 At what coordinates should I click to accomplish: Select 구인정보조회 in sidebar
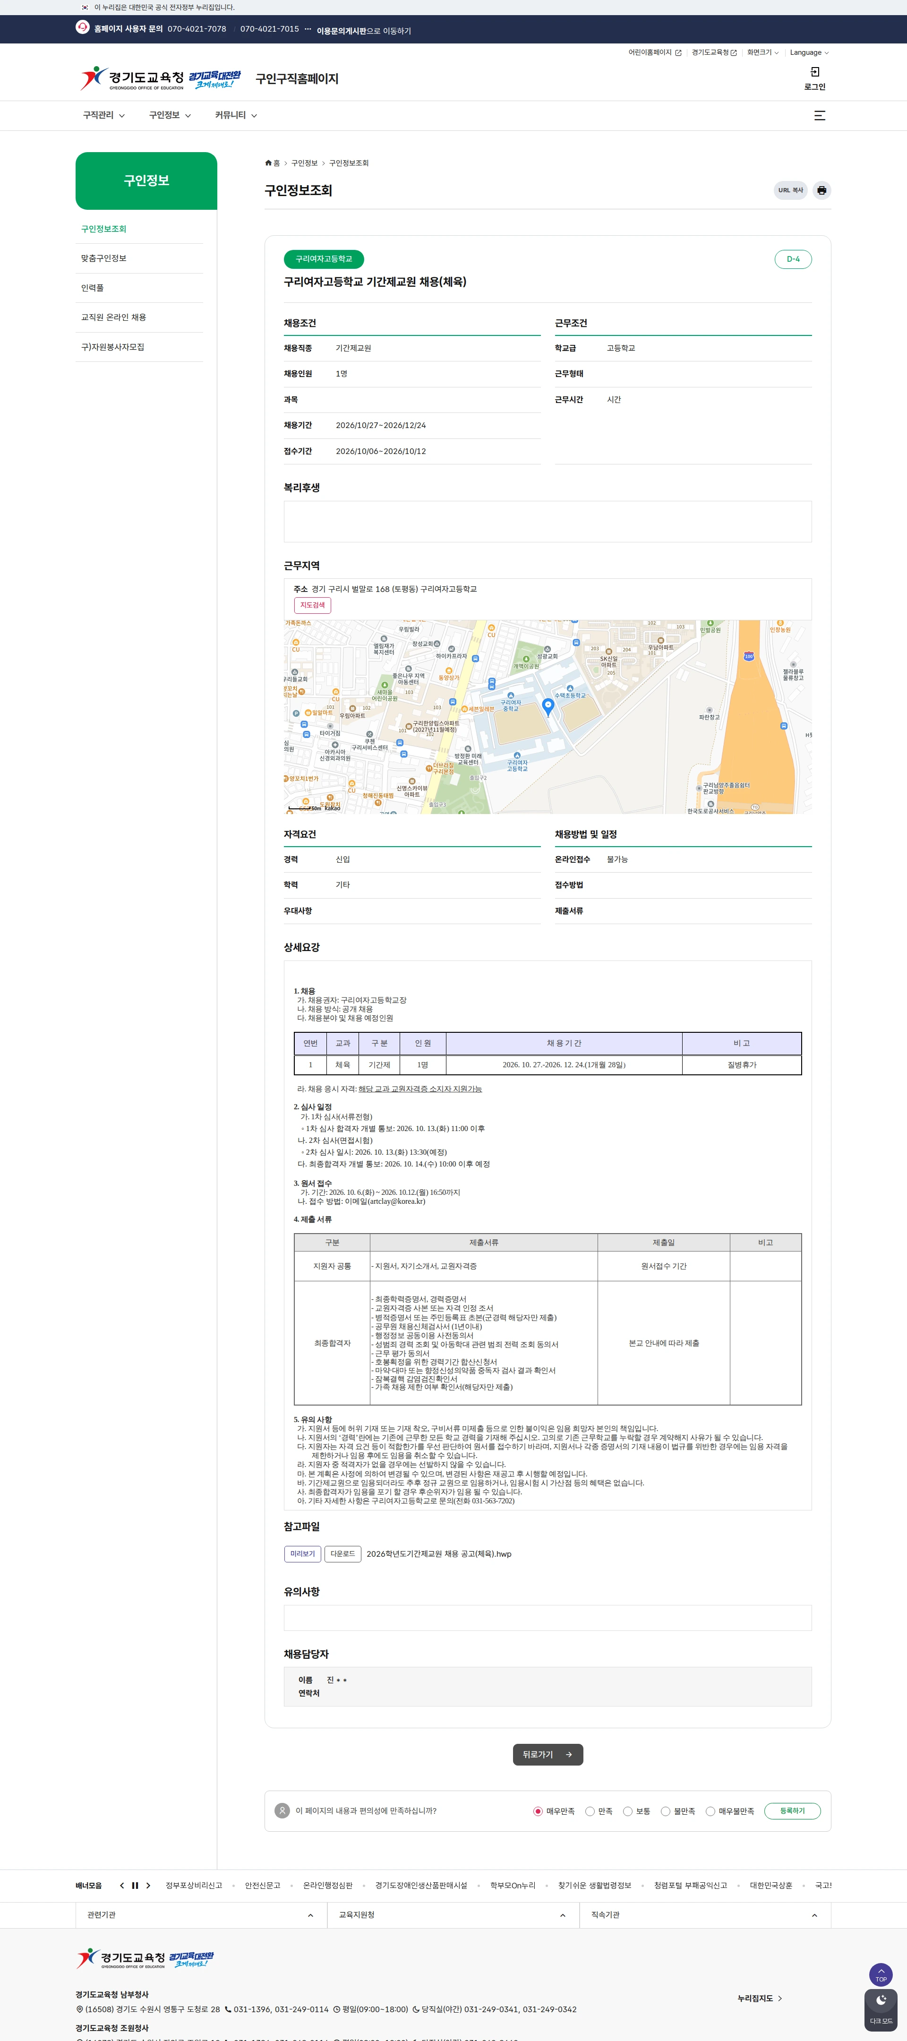(104, 229)
